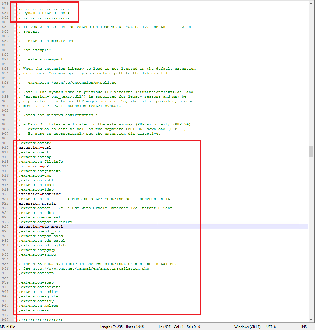
Task: Click the scrollbar down arrow
Action: (x=311, y=320)
